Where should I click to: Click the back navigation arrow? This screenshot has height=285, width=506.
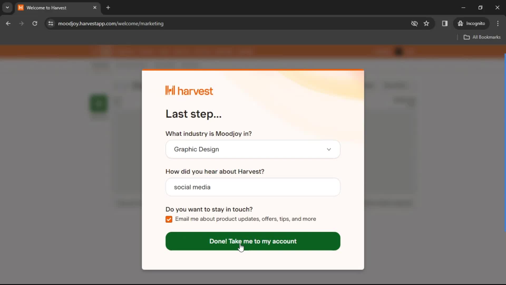8,23
